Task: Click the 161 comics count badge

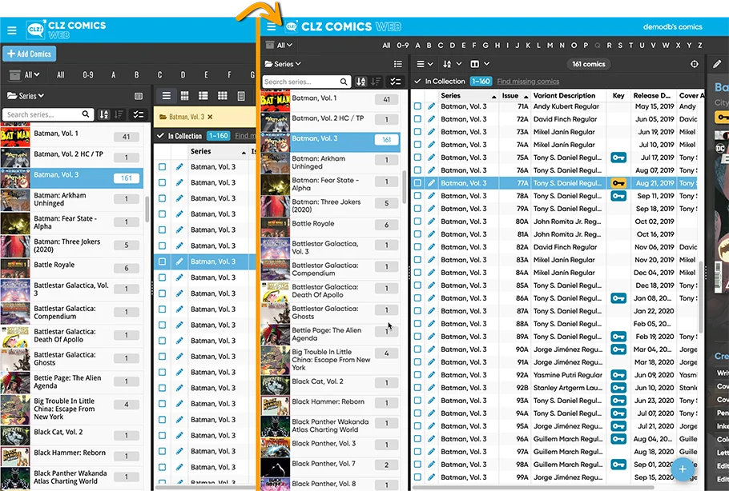Action: click(589, 64)
